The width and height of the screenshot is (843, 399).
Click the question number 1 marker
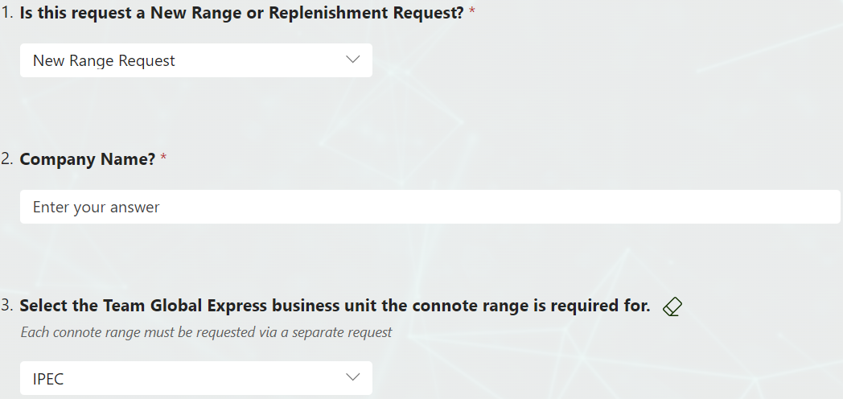[x=7, y=13]
